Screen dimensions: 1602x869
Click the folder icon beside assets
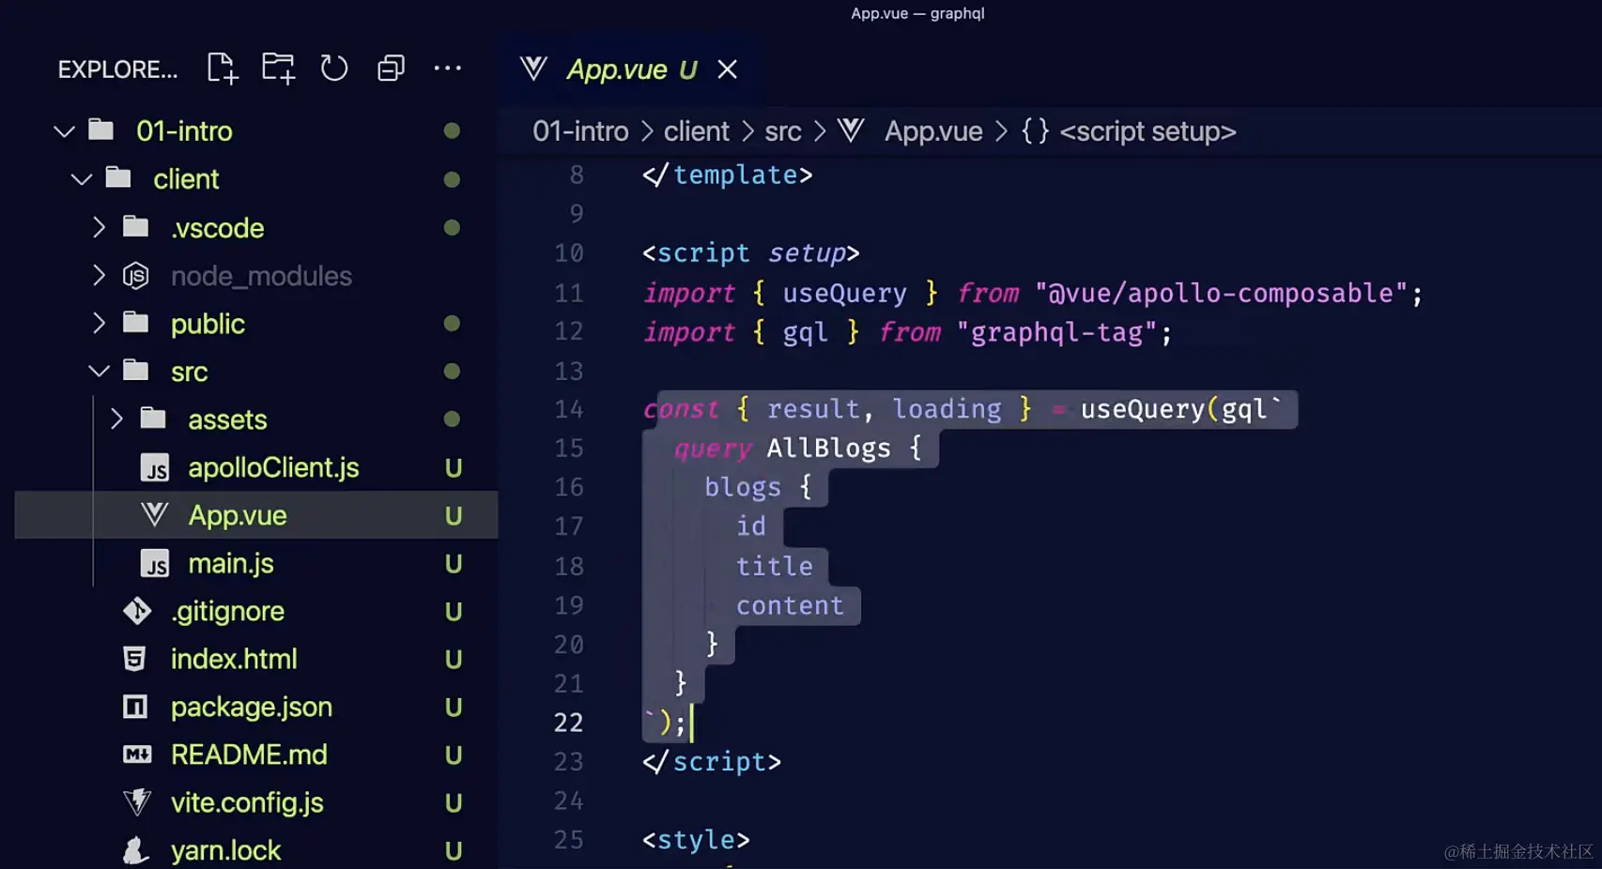(x=153, y=418)
